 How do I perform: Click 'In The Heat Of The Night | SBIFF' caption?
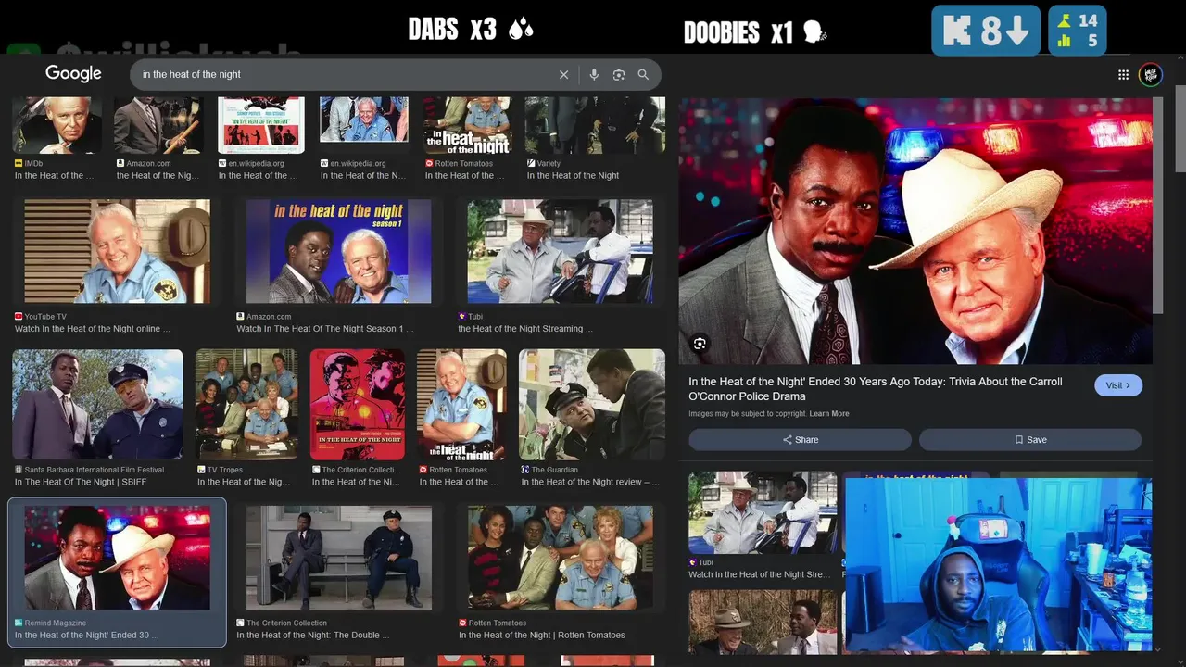click(x=81, y=482)
